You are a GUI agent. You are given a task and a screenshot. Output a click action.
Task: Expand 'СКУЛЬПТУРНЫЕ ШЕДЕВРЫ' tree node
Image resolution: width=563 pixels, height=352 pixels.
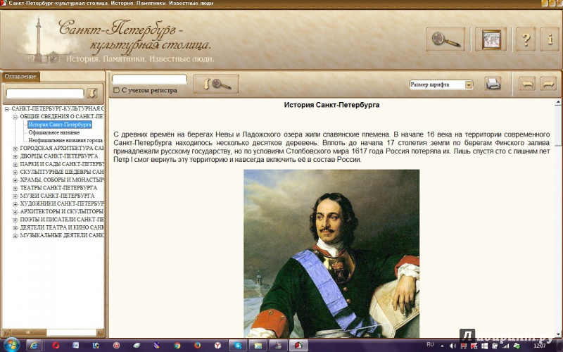tap(15, 172)
